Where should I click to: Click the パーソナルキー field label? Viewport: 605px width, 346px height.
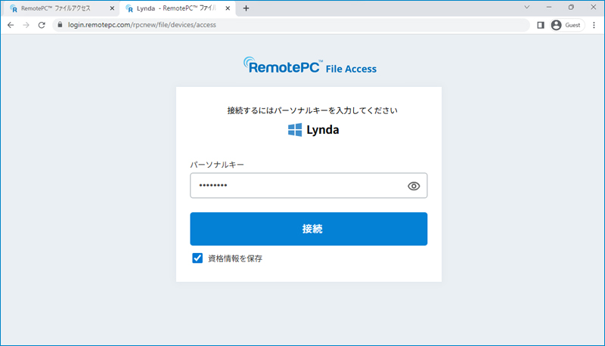point(217,165)
